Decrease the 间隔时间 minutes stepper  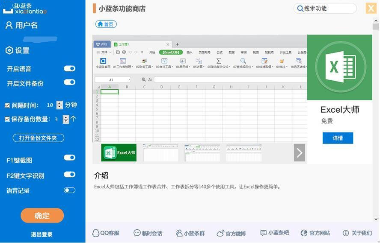coord(59,107)
